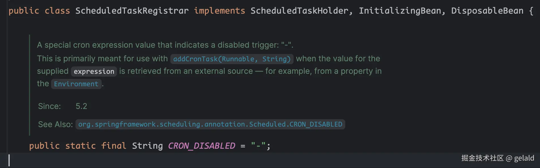Follow the Environment link in the documentation
Image resolution: width=540 pixels, height=168 pixels.
76,84
